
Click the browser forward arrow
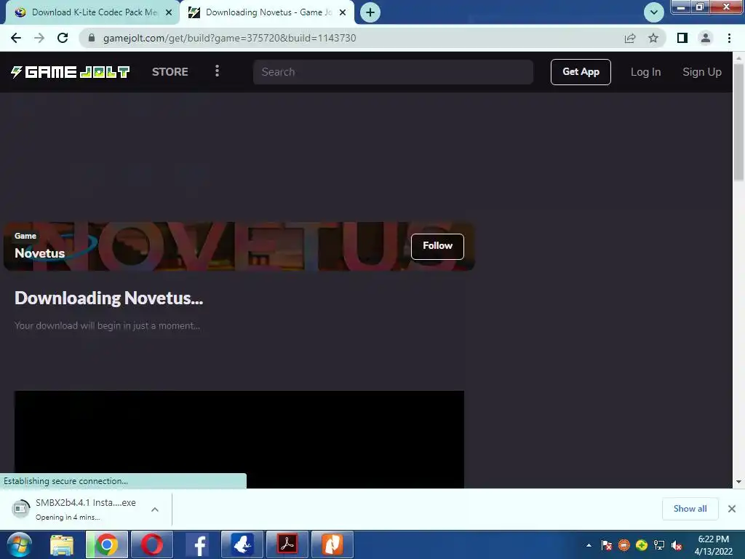coord(39,38)
